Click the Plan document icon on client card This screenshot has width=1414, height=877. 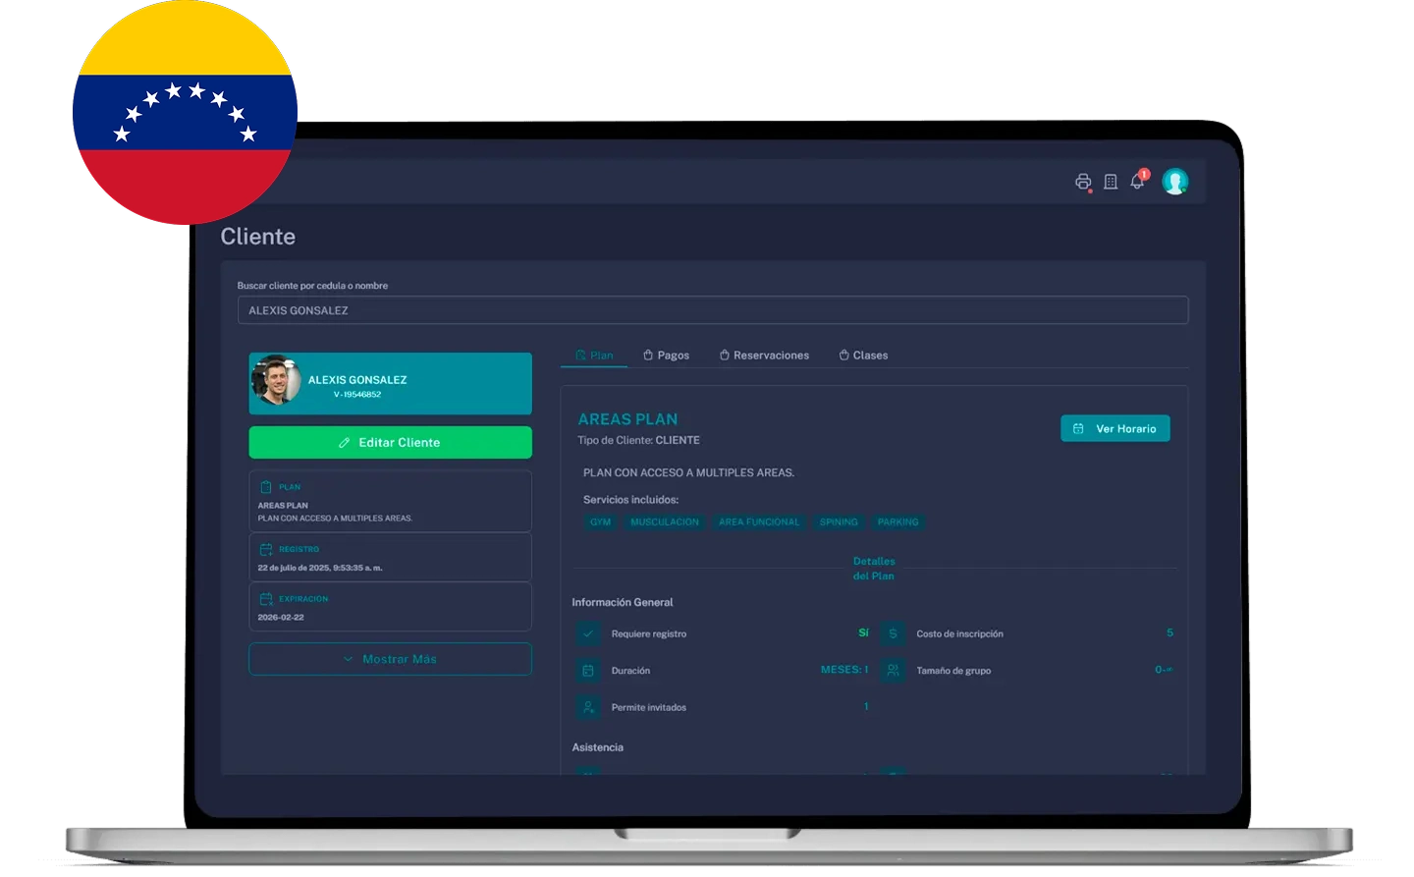[x=265, y=485]
